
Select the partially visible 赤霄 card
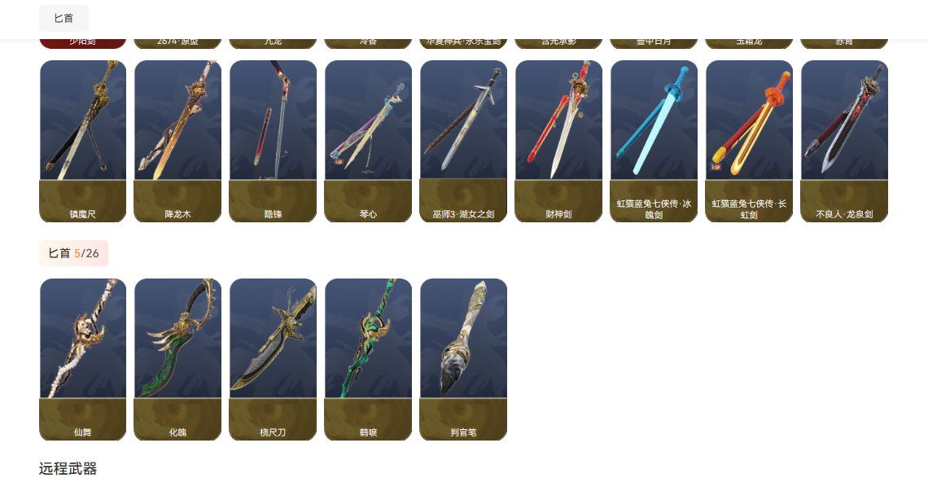tap(844, 44)
